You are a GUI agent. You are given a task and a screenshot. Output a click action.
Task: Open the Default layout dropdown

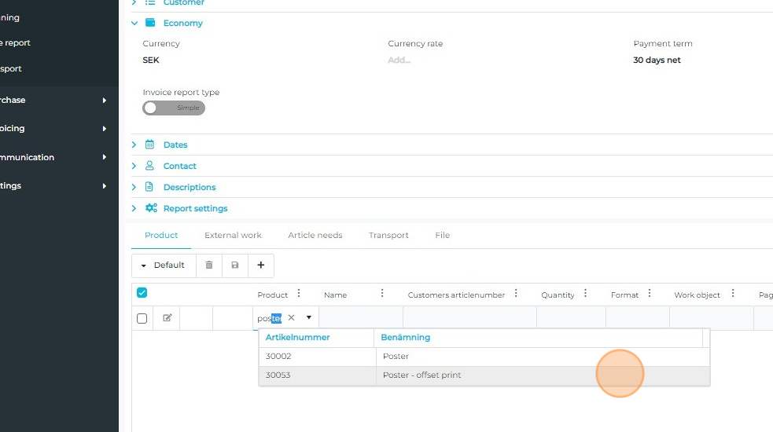[163, 265]
